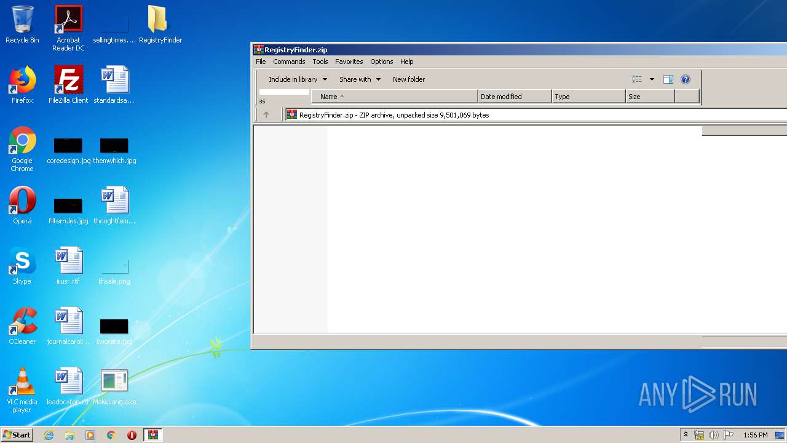787x443 pixels.
Task: Open journalcaroli... document icon
Action: click(68, 327)
